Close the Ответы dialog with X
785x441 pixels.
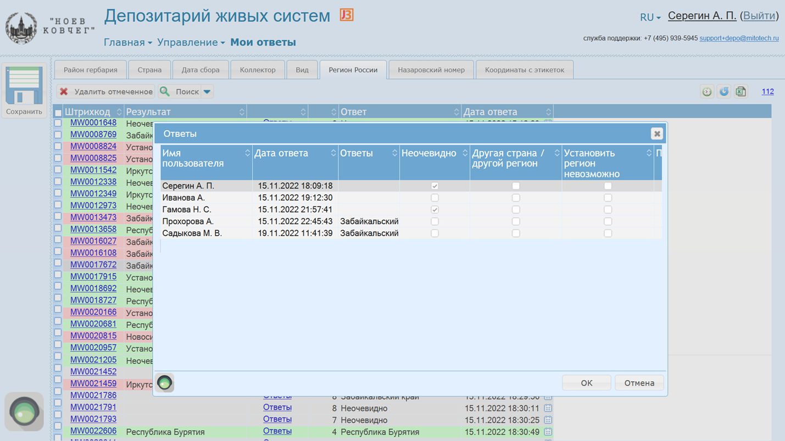click(x=656, y=133)
